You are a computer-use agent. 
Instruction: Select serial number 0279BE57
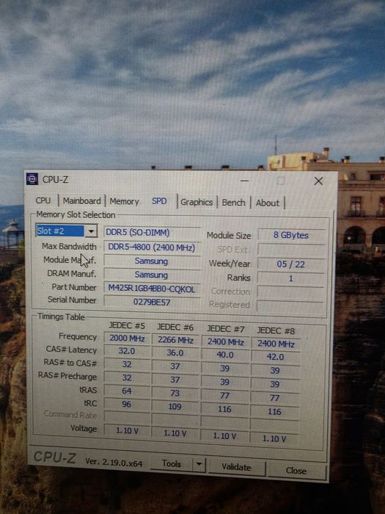(152, 302)
